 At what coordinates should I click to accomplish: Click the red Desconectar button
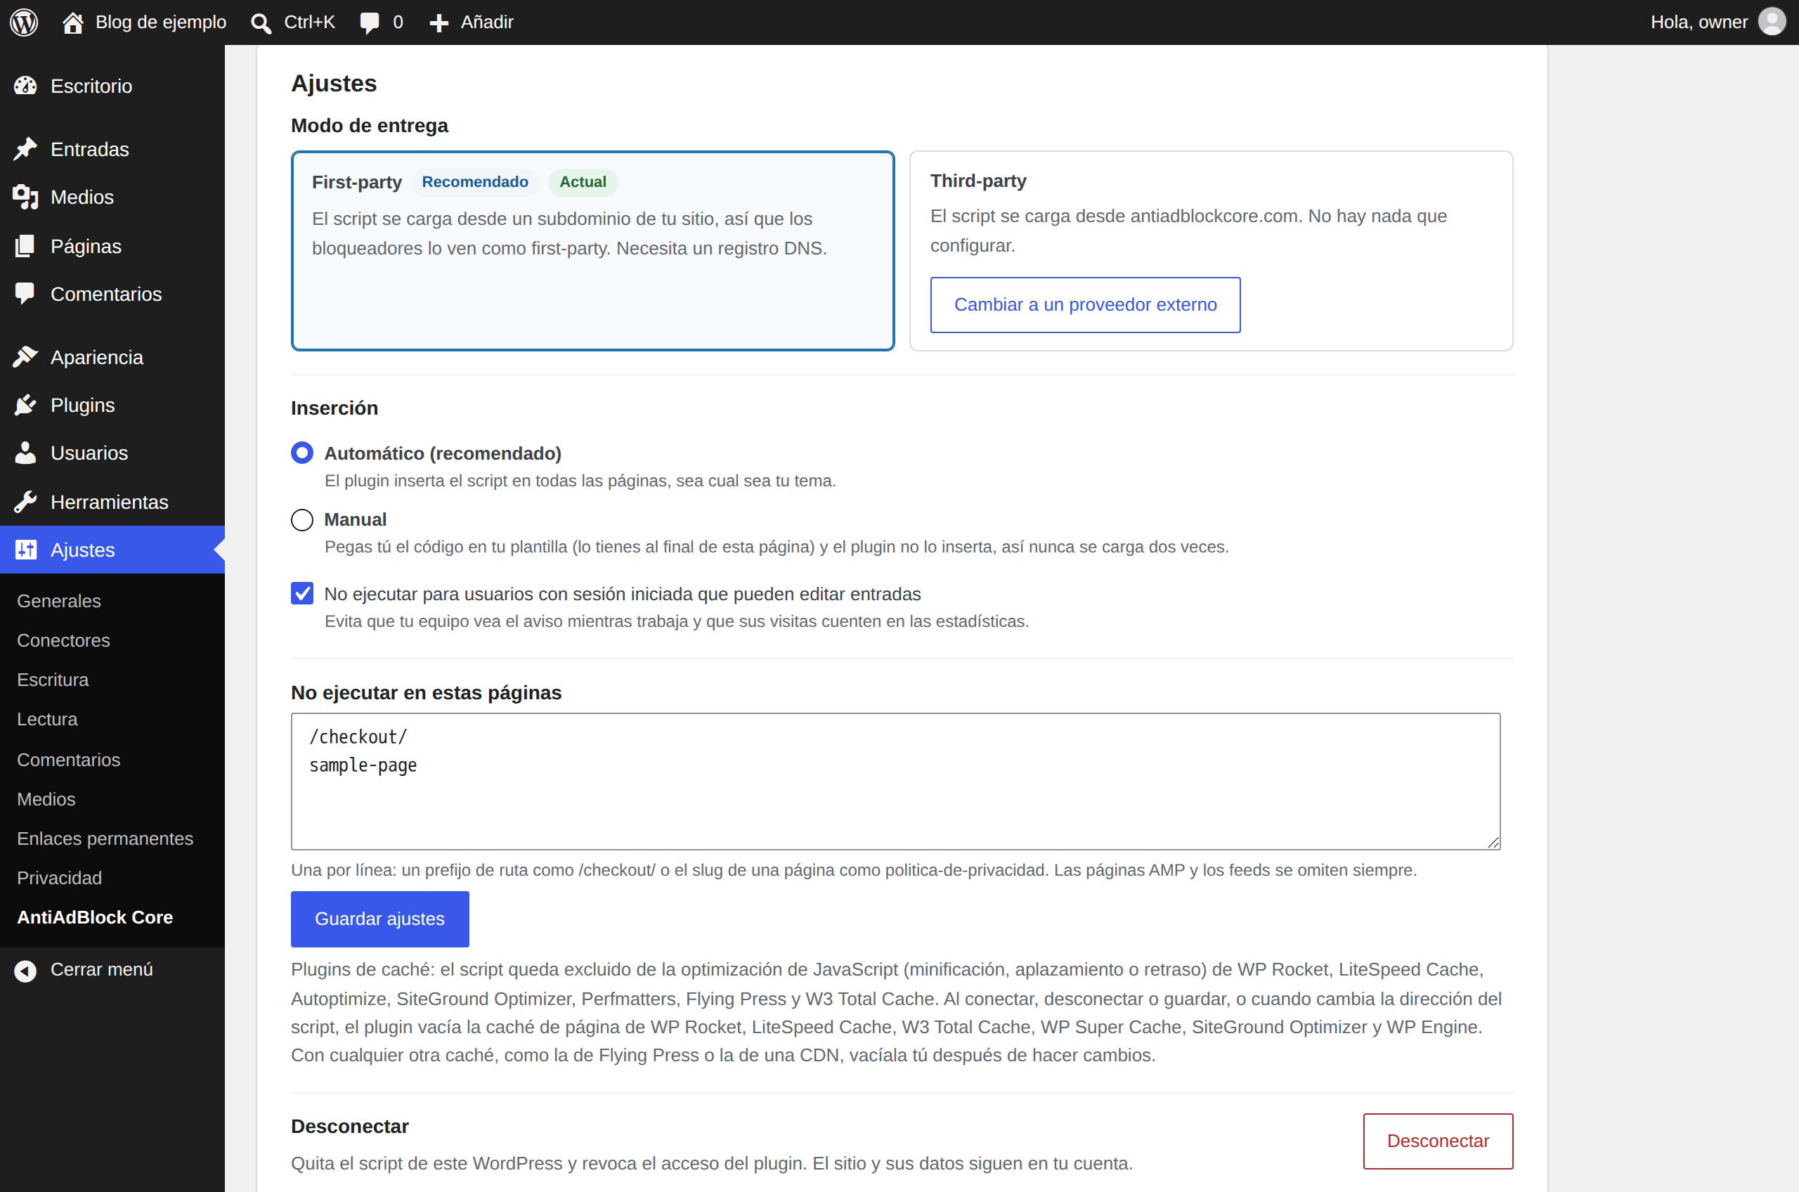(1437, 1141)
